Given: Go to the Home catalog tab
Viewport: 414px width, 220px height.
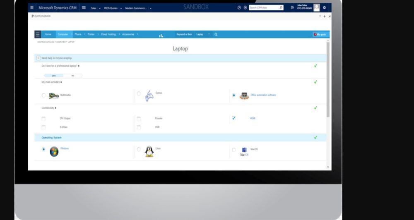Looking at the screenshot, I should click(x=48, y=34).
